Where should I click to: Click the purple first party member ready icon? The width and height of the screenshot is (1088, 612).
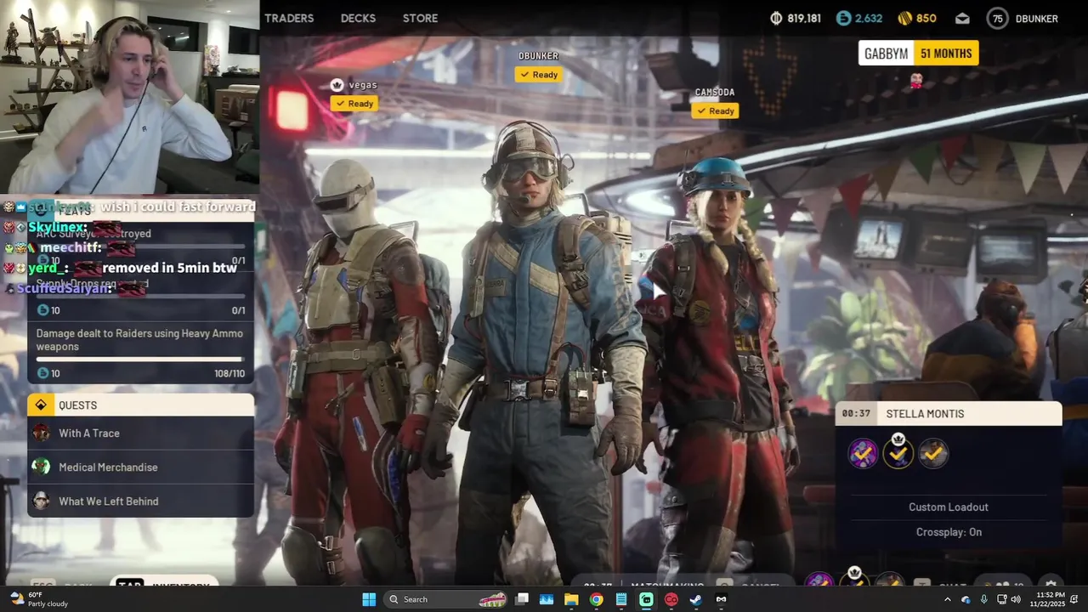863,454
